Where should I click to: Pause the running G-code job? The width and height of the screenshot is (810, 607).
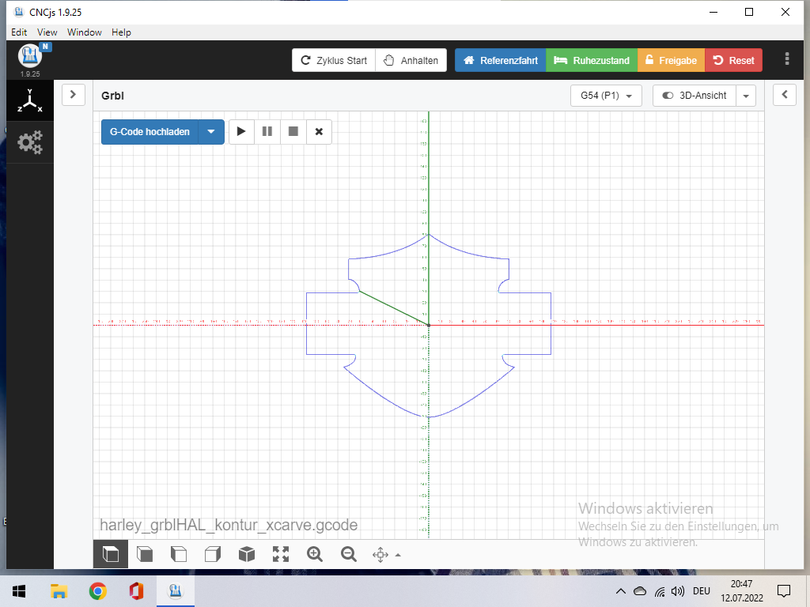[267, 132]
